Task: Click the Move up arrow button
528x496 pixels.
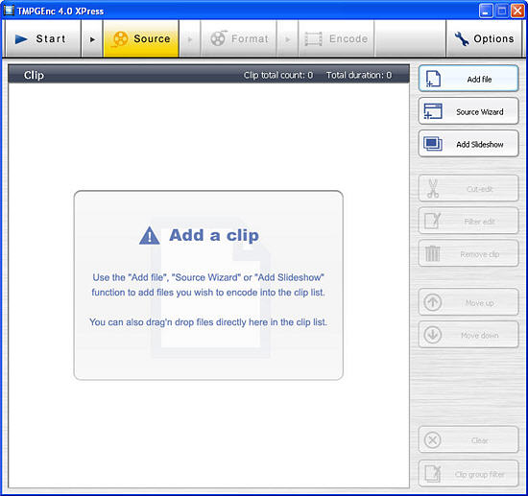Action: 468,302
